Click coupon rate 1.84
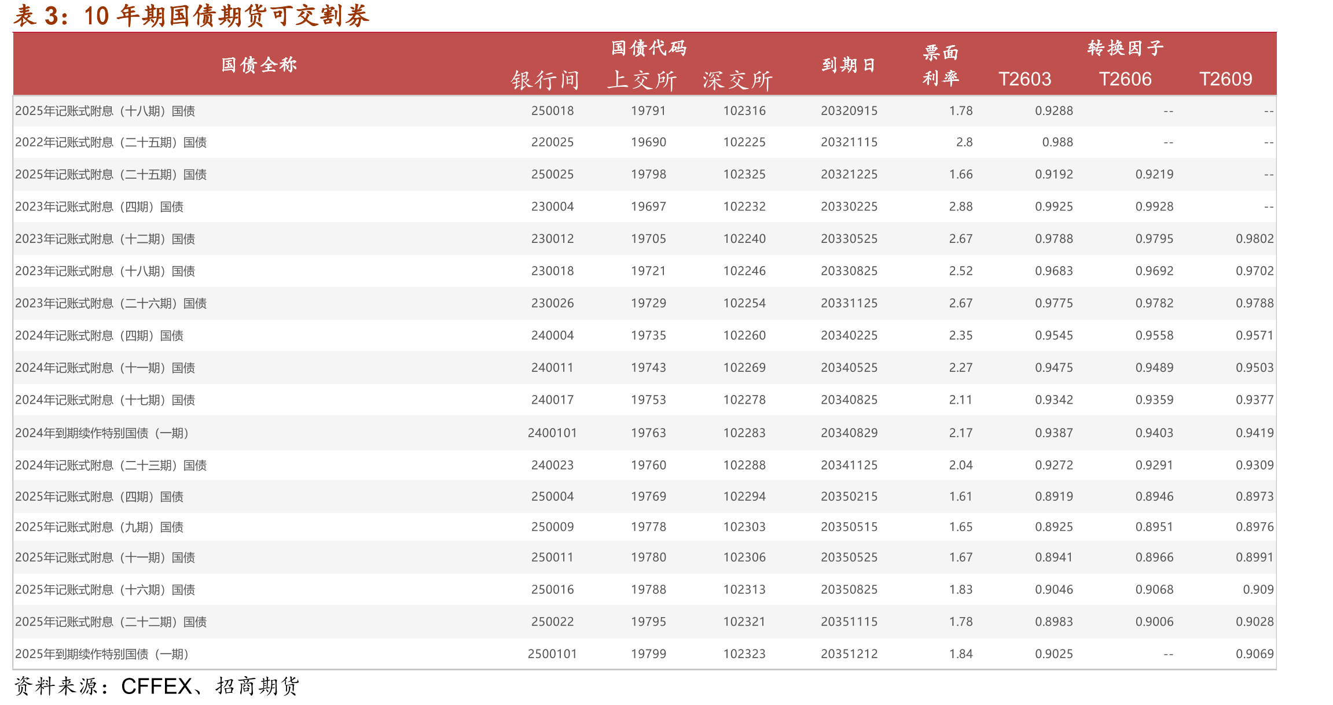 click(x=961, y=654)
